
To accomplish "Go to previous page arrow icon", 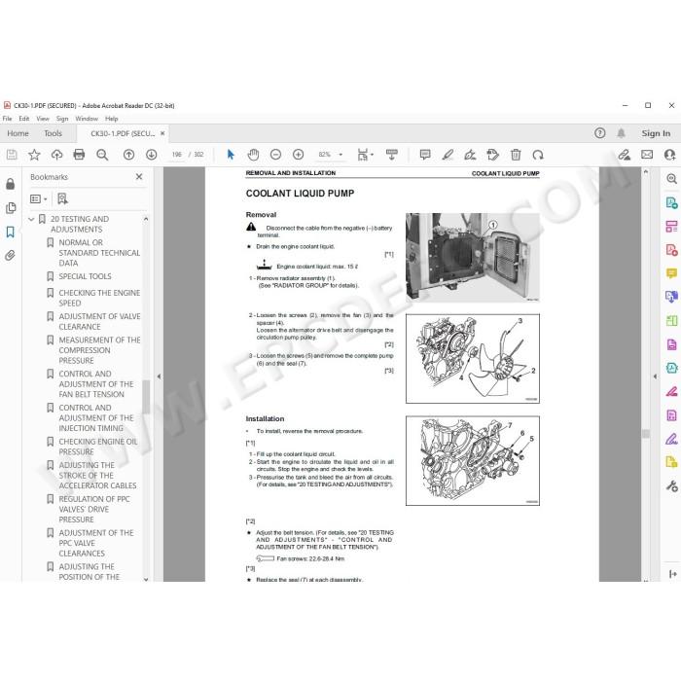I will tap(129, 155).
